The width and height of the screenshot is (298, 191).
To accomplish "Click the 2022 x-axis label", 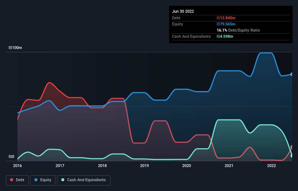I will [x=272, y=166].
